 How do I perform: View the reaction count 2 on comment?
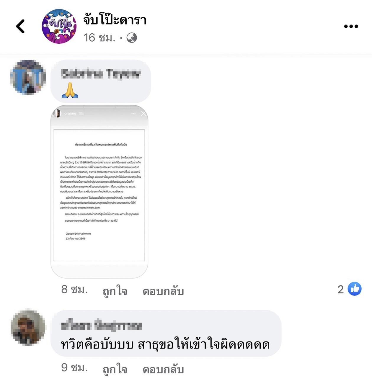pos(341,289)
